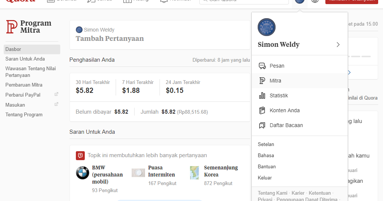The height and width of the screenshot is (201, 383).
Task: Go to Pembaruan Mitra in sidebar
Action: [24, 85]
